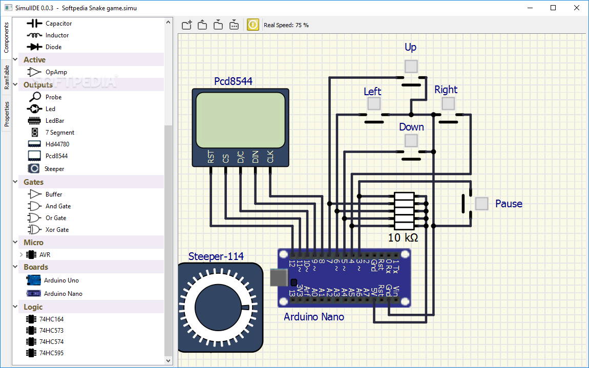589x368 pixels.
Task: Collapse the Gates category
Action: (15, 182)
